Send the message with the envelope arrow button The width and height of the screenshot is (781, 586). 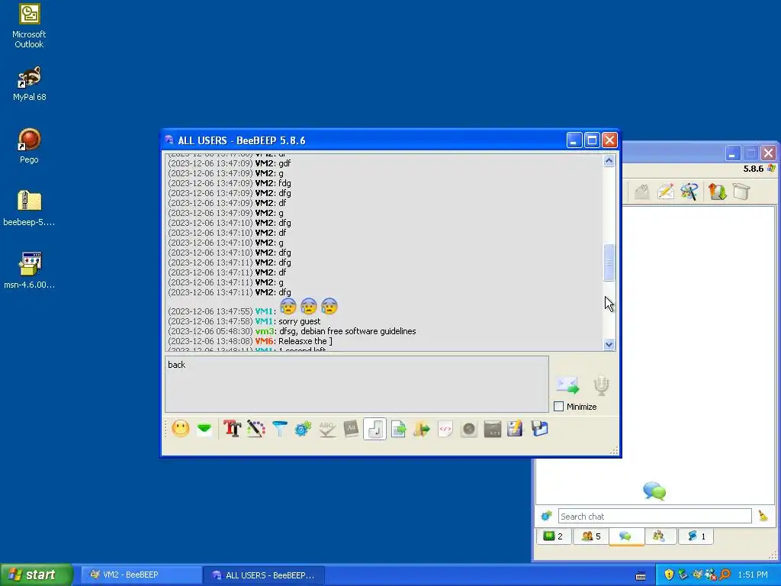point(567,385)
